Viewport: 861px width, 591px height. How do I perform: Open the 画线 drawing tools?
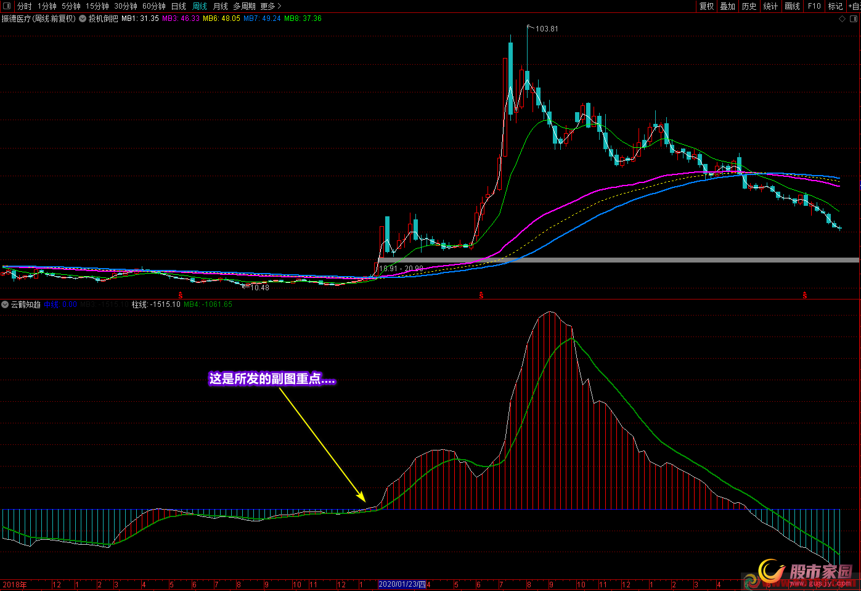792,6
